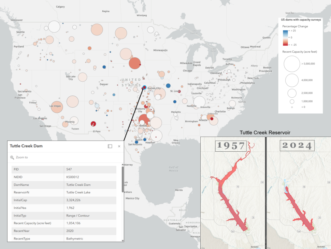Click the NIDID value KS00012
331x249 pixels.
pos(73,177)
